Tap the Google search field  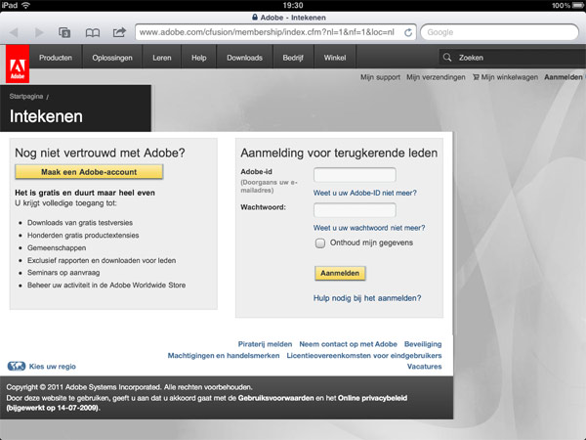pyautogui.click(x=500, y=32)
